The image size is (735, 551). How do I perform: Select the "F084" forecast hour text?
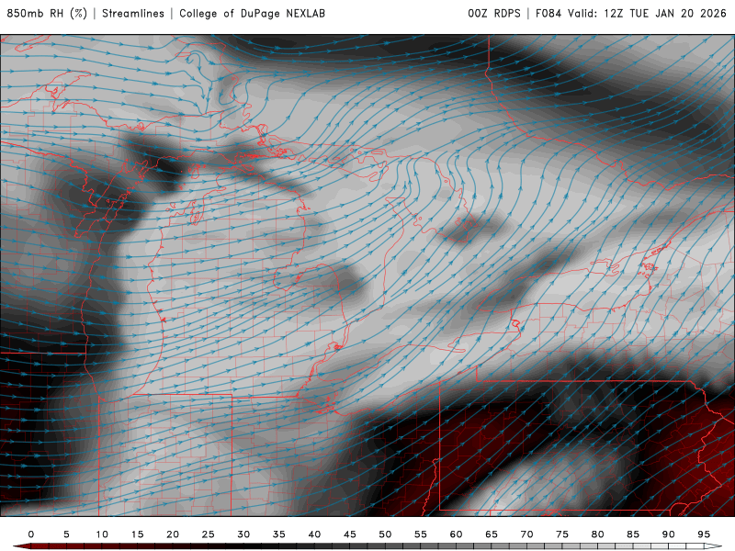click(548, 14)
